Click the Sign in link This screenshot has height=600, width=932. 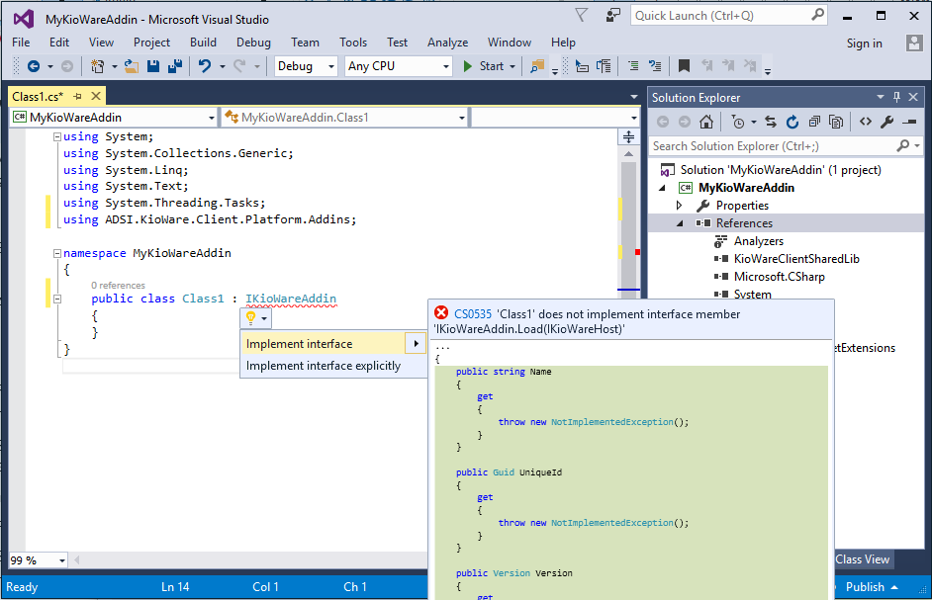tap(865, 43)
